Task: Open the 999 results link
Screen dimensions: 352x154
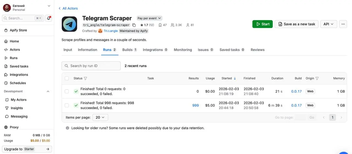Action: [x=196, y=105]
